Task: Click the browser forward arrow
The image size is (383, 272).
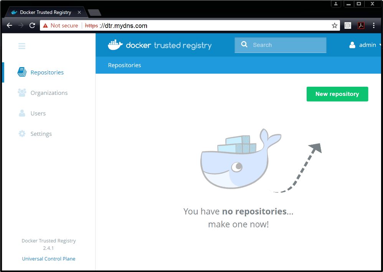Action: click(x=21, y=25)
